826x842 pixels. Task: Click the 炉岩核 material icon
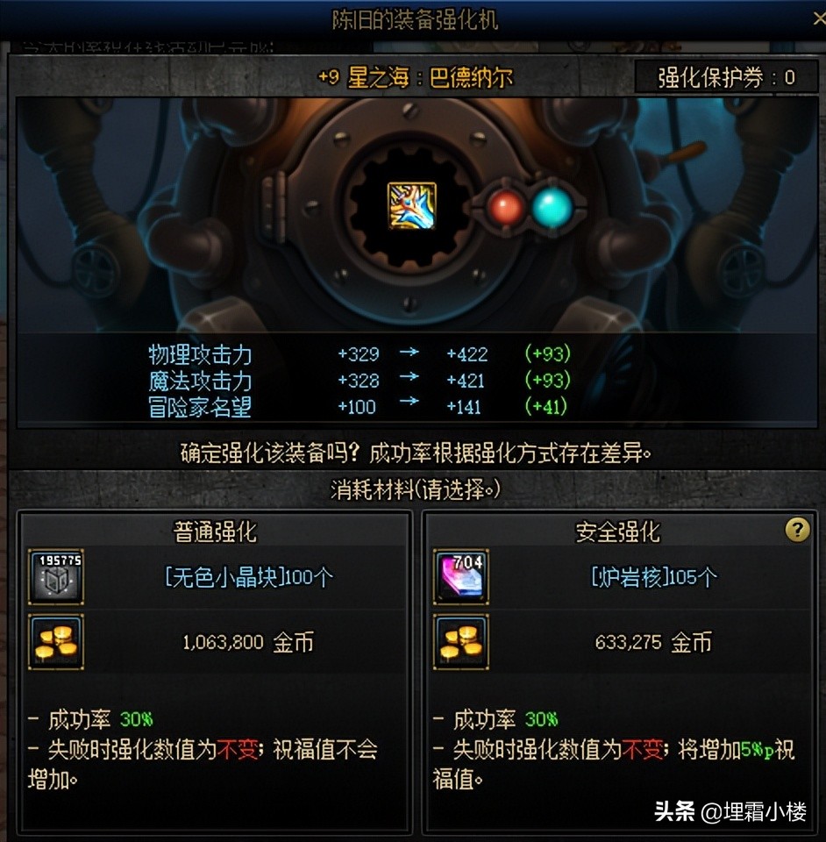pos(461,577)
